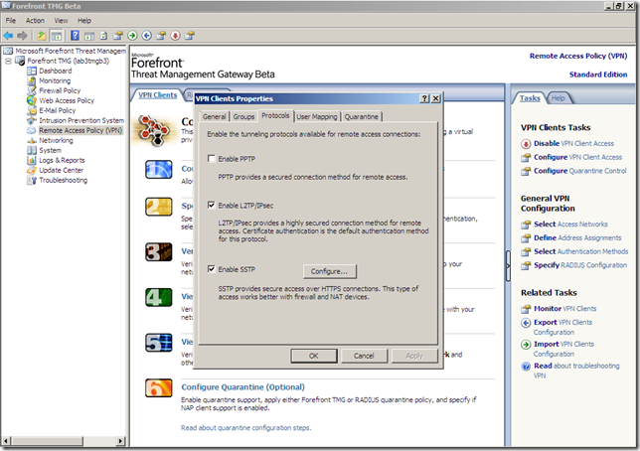This screenshot has height=451, width=640.
Task: Click the task pane collapse splitter handle
Action: click(508, 266)
